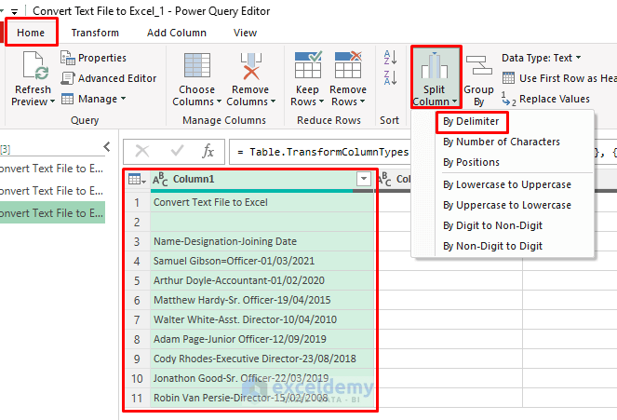Viewport: 617px width, 420px height.
Task: Choose By Digit to Non-Digit
Action: pos(492,225)
